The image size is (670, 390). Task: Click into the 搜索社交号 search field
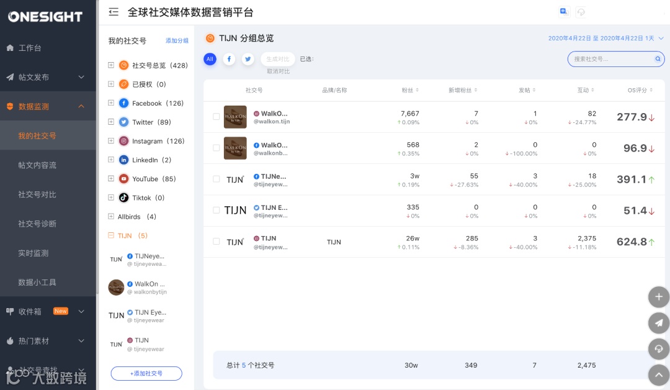(616, 59)
